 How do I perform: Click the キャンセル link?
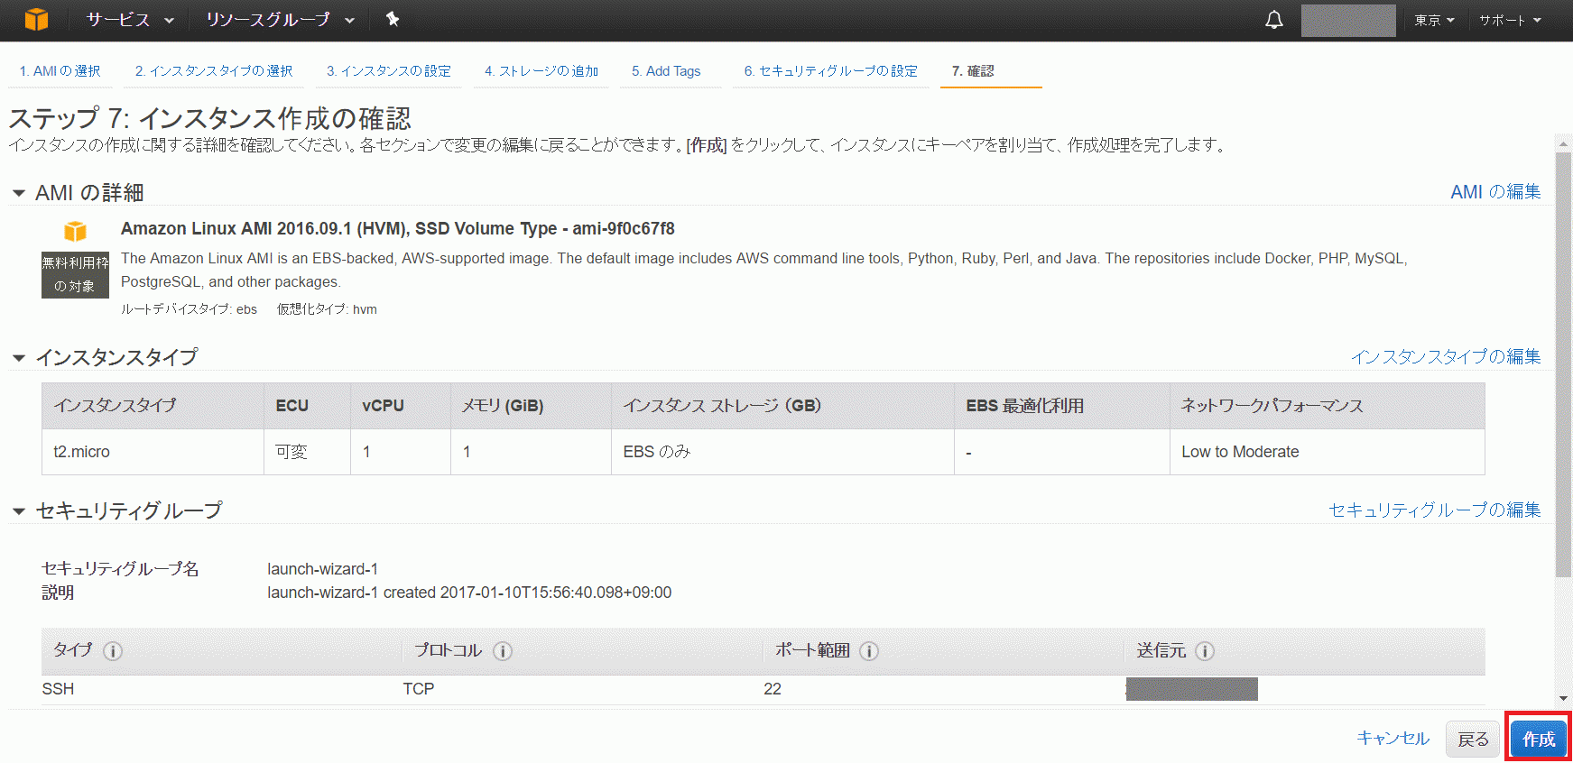1393,739
